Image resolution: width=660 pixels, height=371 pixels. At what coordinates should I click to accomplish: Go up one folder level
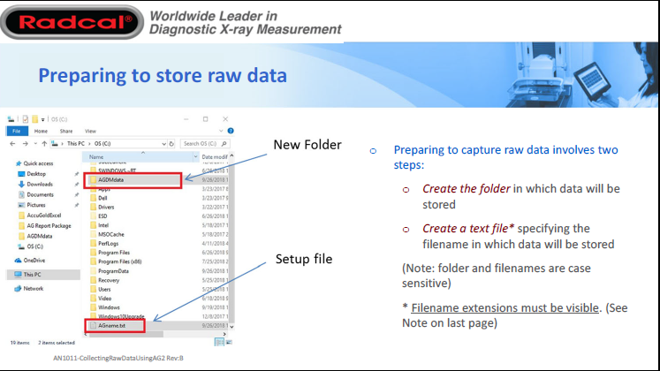[44, 144]
